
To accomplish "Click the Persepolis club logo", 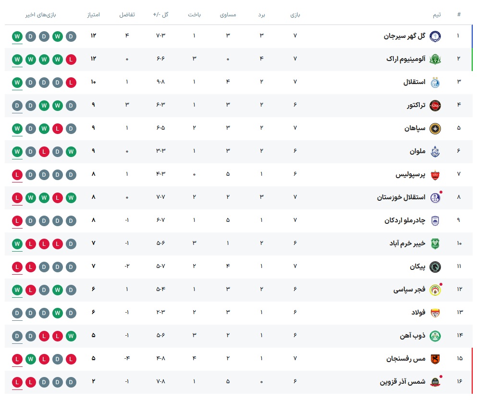I will pyautogui.click(x=434, y=174).
